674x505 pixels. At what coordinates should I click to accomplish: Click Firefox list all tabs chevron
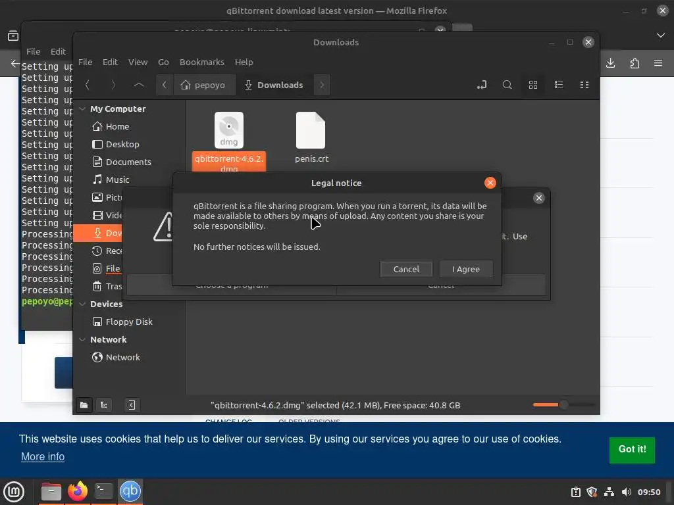(x=661, y=36)
